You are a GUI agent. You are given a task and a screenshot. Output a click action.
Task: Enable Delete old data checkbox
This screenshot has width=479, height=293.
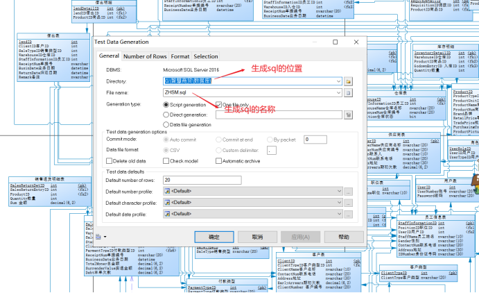click(x=109, y=161)
